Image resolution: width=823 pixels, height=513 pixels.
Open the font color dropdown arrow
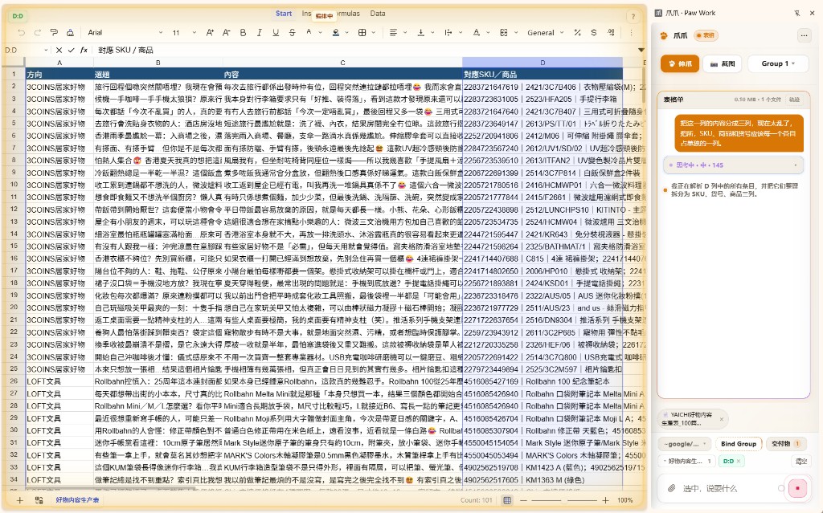tap(320, 33)
